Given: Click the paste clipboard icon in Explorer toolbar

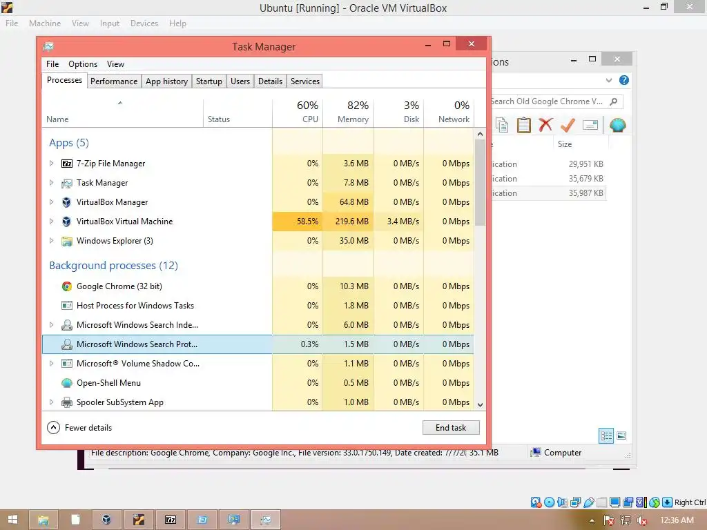Looking at the screenshot, I should 523,126.
